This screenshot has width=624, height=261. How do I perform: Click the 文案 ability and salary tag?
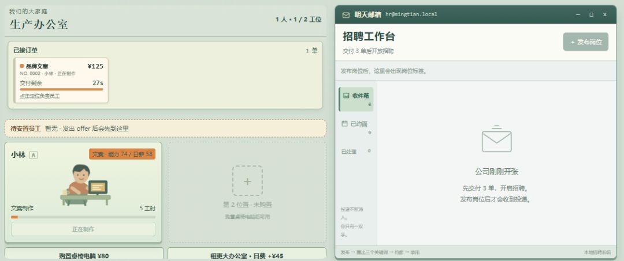tap(122, 154)
